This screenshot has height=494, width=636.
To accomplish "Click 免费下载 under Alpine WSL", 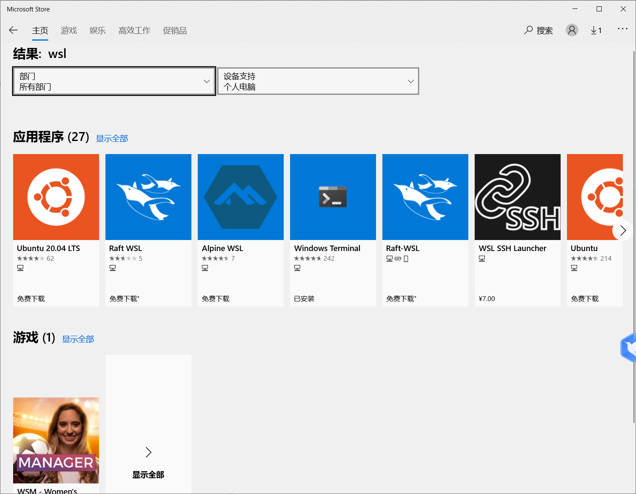I will 216,299.
